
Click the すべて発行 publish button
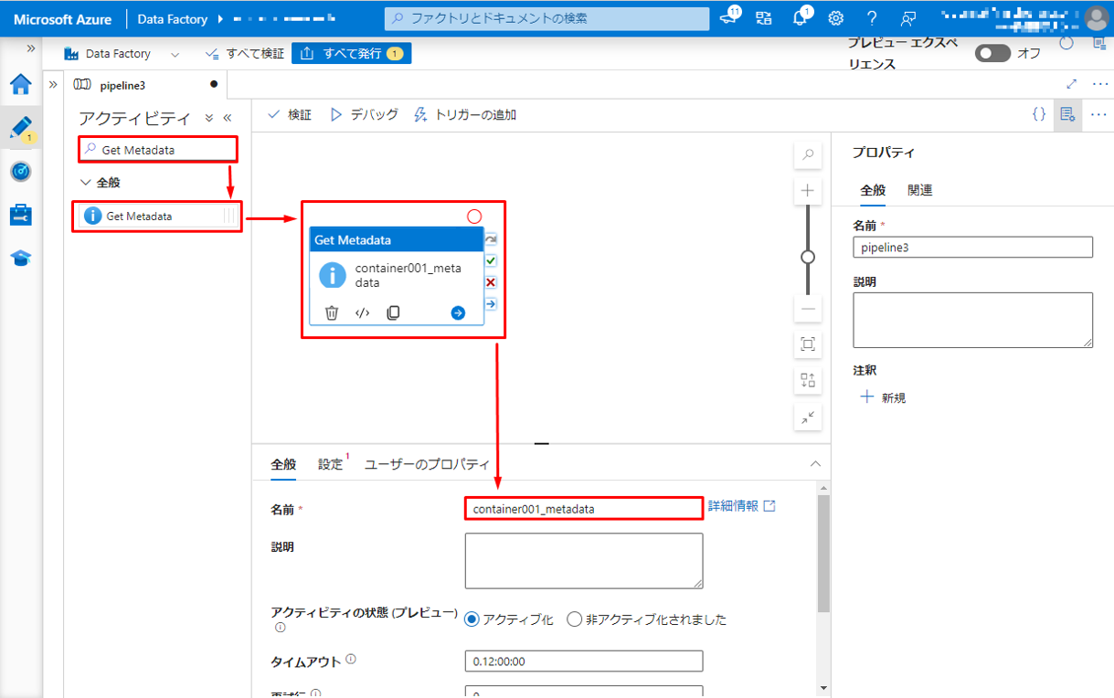coord(352,54)
